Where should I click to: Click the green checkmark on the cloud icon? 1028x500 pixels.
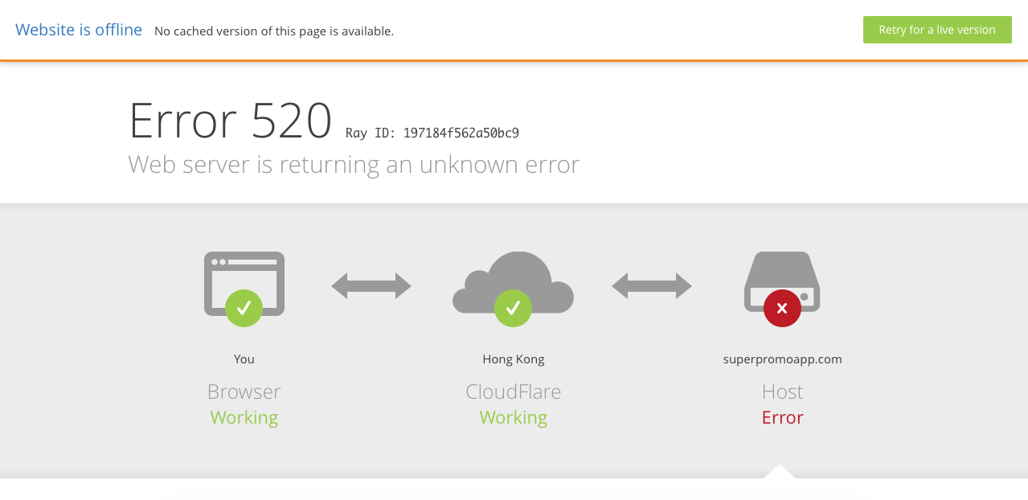(513, 308)
